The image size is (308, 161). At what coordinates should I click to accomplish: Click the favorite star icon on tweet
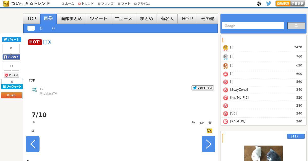click(x=210, y=122)
